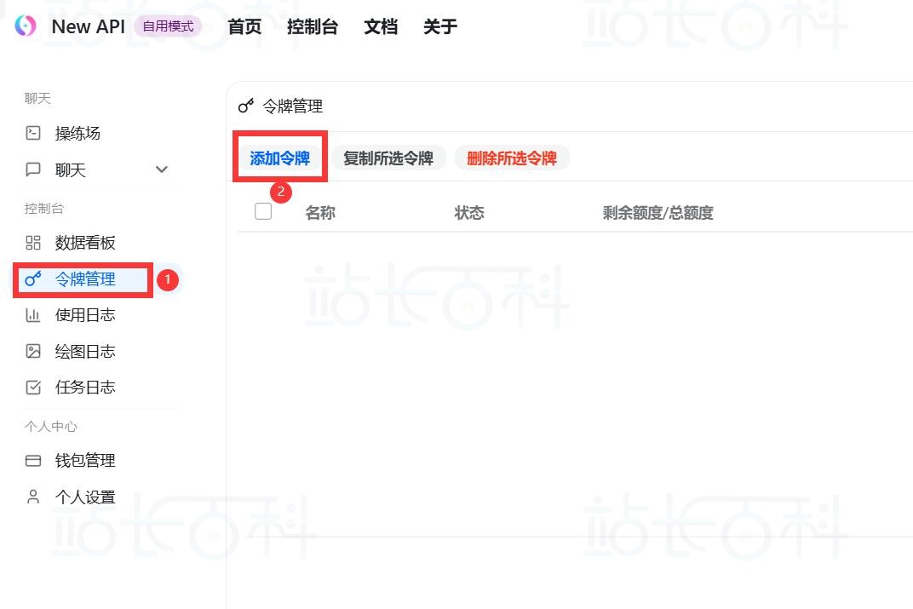
Task: Click the 状态 column header
Action: (469, 212)
